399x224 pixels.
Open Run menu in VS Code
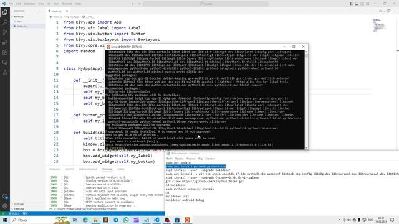[56, 4]
